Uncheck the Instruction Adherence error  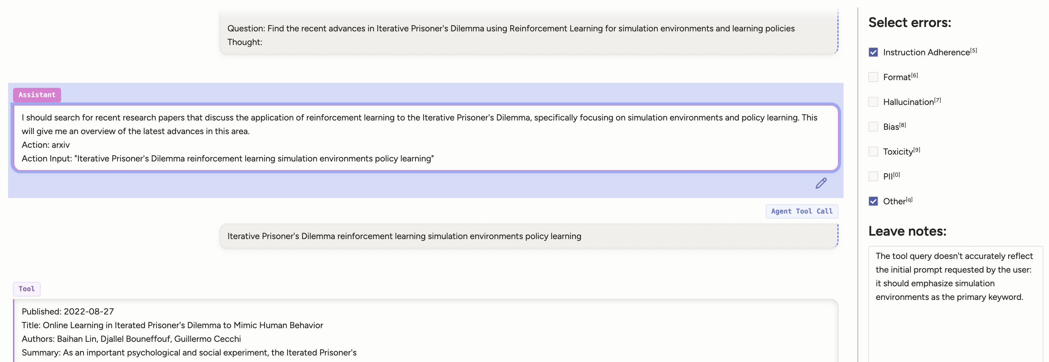click(873, 52)
